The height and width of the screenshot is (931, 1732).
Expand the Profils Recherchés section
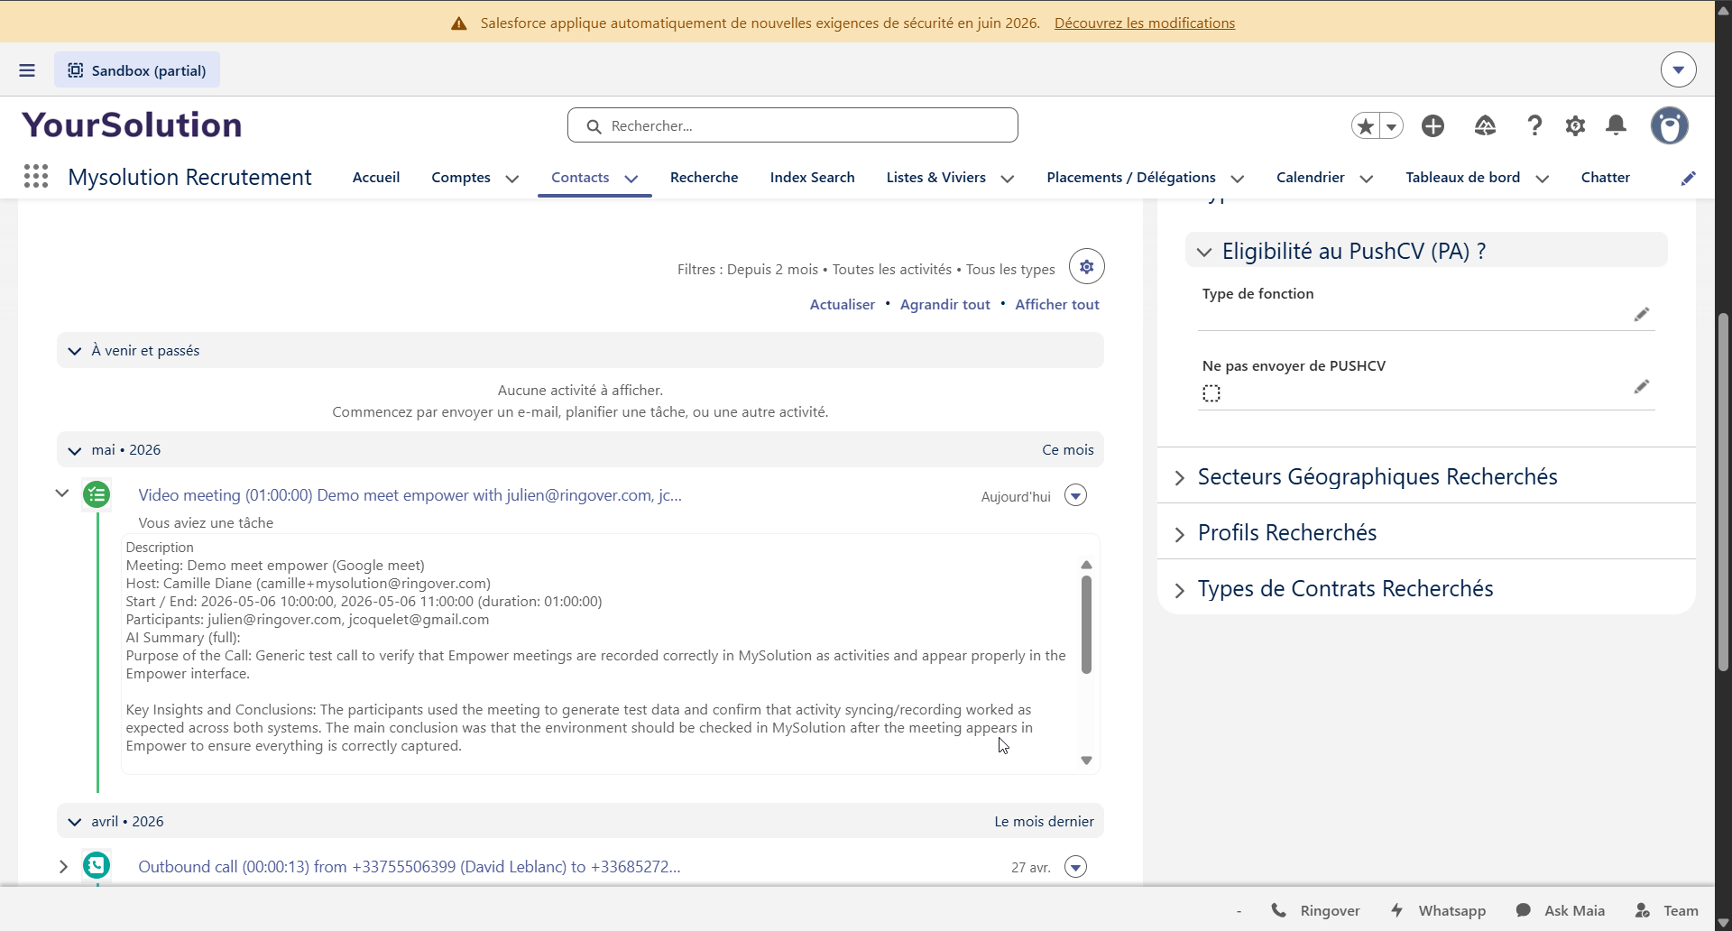pos(1179,534)
